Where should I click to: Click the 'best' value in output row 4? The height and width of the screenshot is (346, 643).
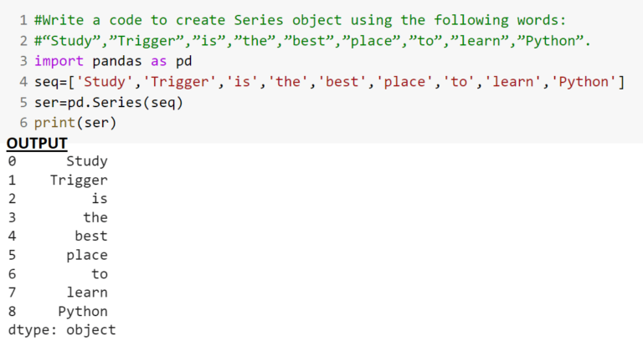(x=90, y=237)
